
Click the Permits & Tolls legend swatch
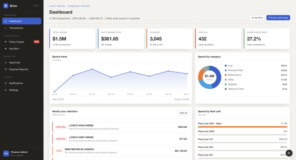225,70
